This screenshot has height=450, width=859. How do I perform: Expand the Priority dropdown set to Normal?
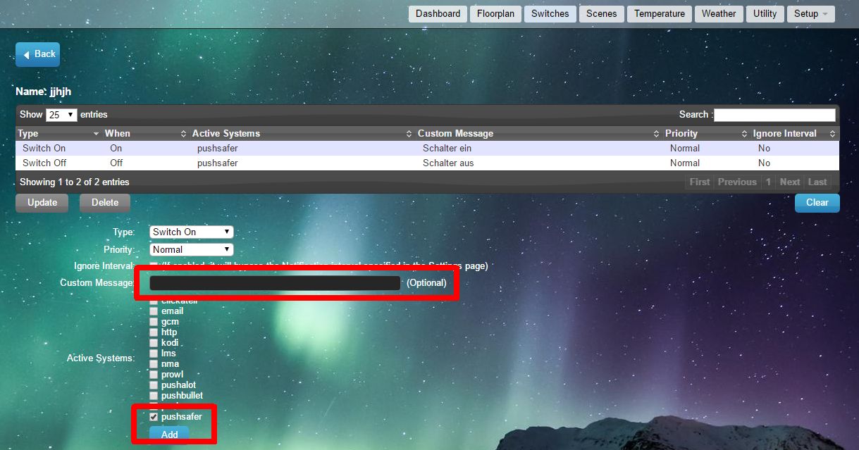(x=191, y=249)
